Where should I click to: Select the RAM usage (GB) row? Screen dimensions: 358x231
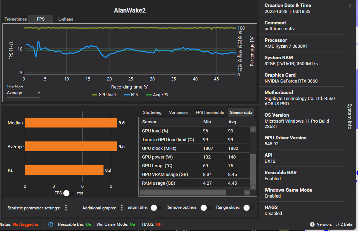195,183
